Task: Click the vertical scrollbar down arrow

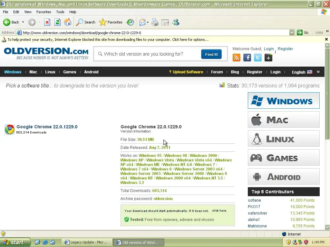Action: tap(327, 227)
